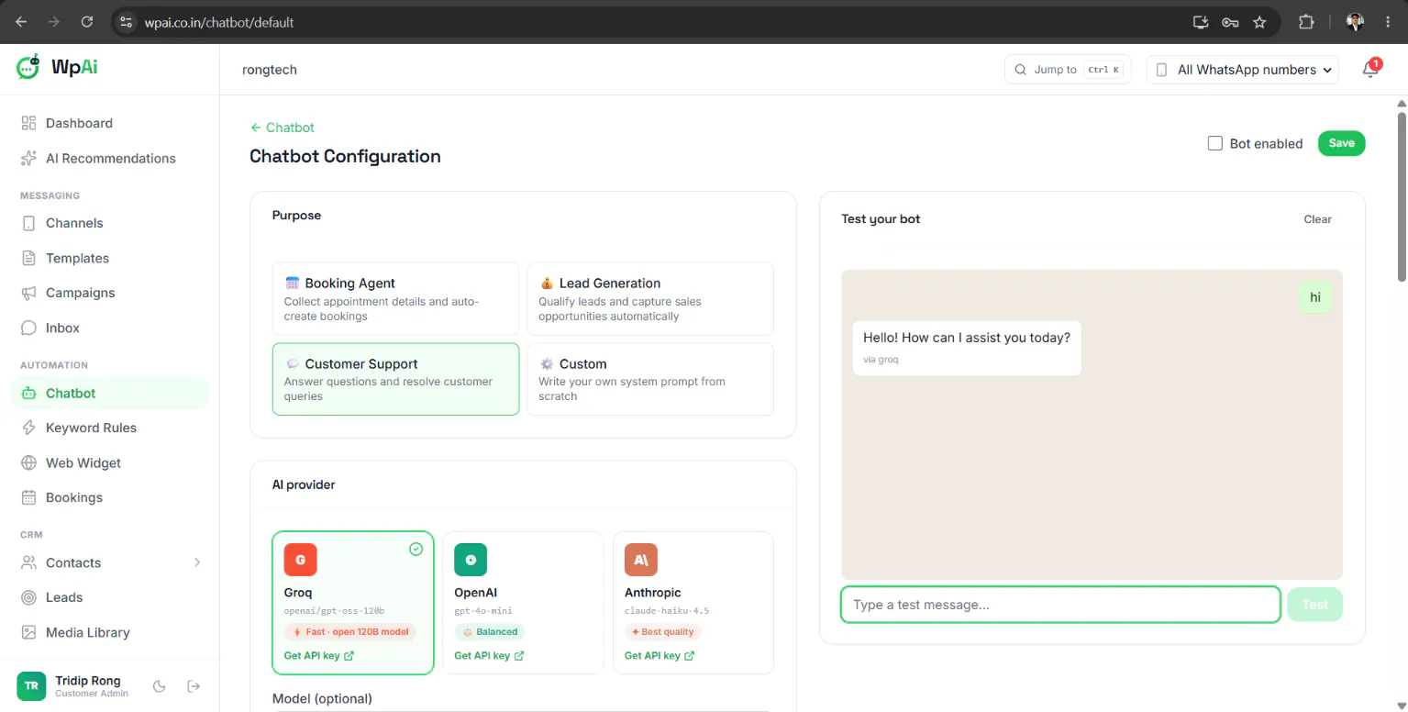This screenshot has height=712, width=1408.
Task: Click the Dashboard grid icon
Action: (x=28, y=123)
